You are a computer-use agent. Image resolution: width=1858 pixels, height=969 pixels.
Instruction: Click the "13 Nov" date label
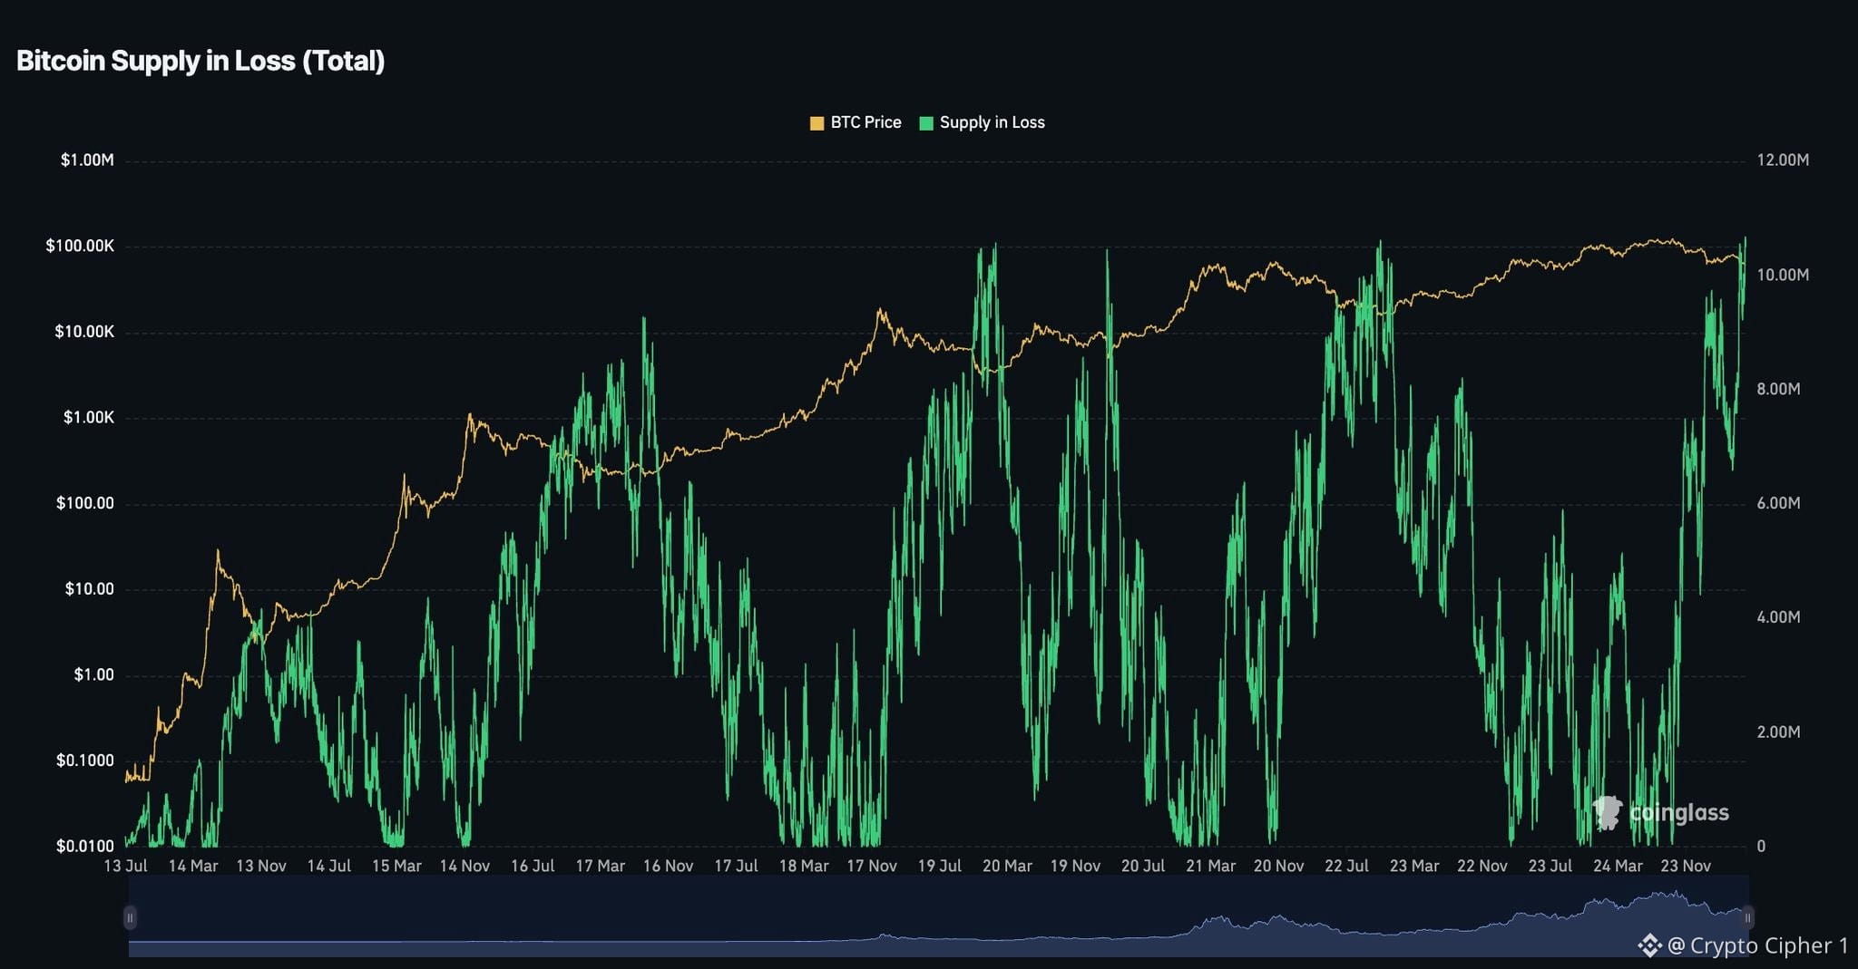click(261, 866)
